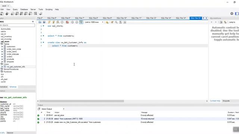Click the commit transaction icon
This screenshot has height=134, width=239.
[x=72, y=22]
